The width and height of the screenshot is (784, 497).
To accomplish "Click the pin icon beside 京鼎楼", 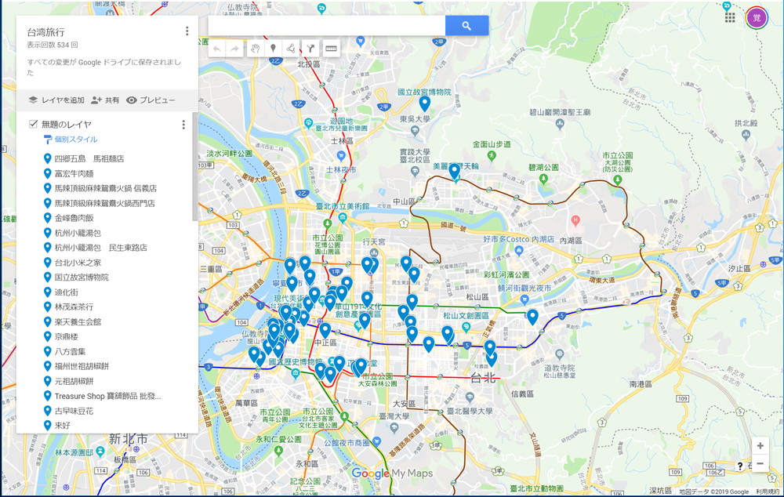I will click(x=48, y=336).
